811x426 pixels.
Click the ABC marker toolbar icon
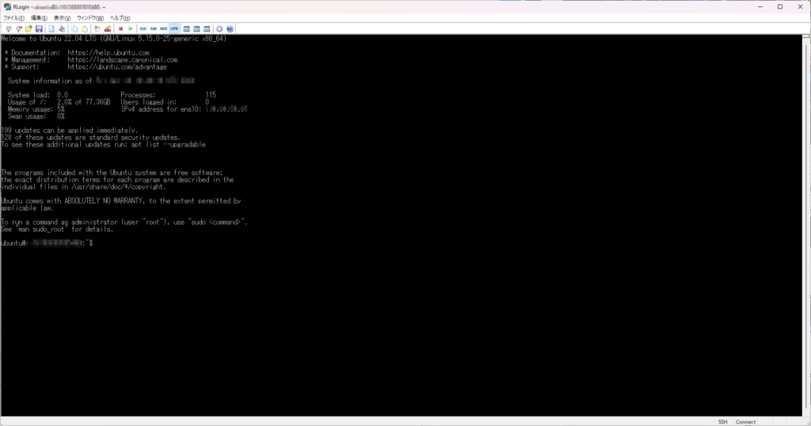pos(108,29)
